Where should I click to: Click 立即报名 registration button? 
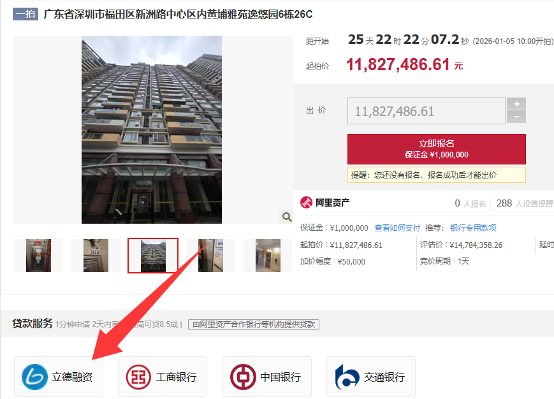point(436,149)
